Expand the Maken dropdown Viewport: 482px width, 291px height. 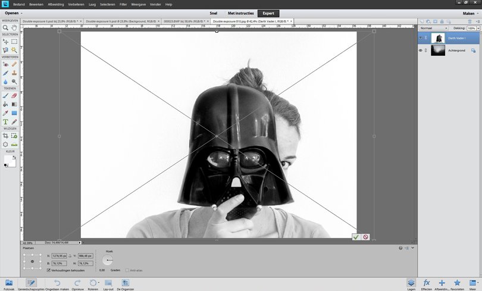[x=471, y=14]
